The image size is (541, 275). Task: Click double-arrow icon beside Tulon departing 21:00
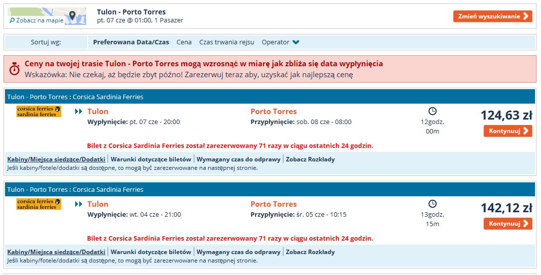[x=79, y=204]
